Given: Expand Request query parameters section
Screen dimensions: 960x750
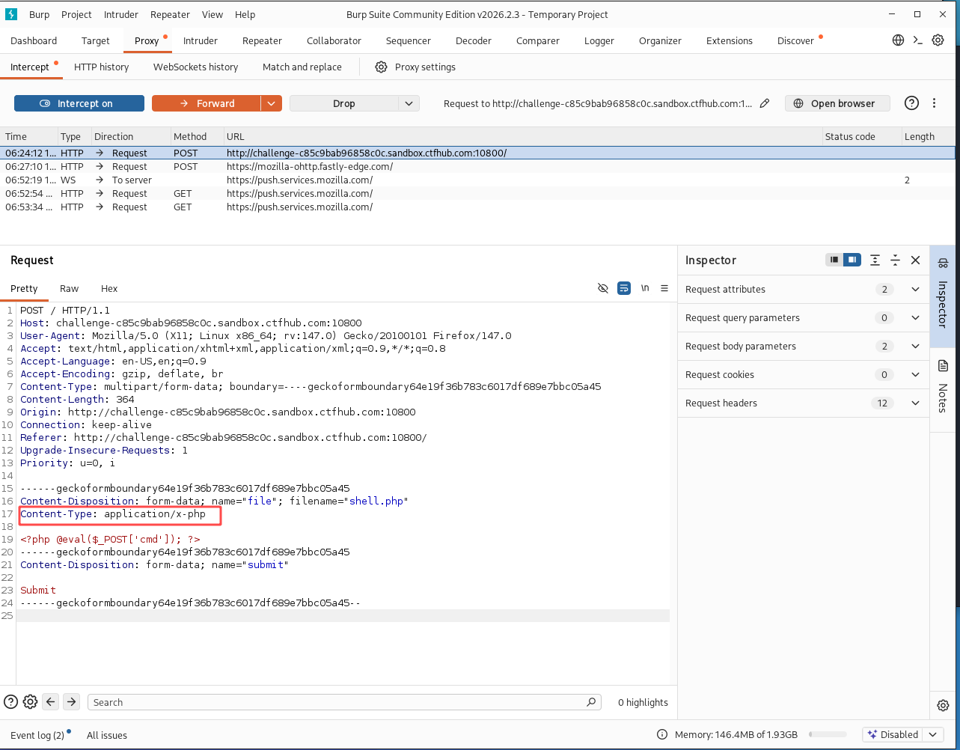Looking at the screenshot, I should (x=803, y=317).
